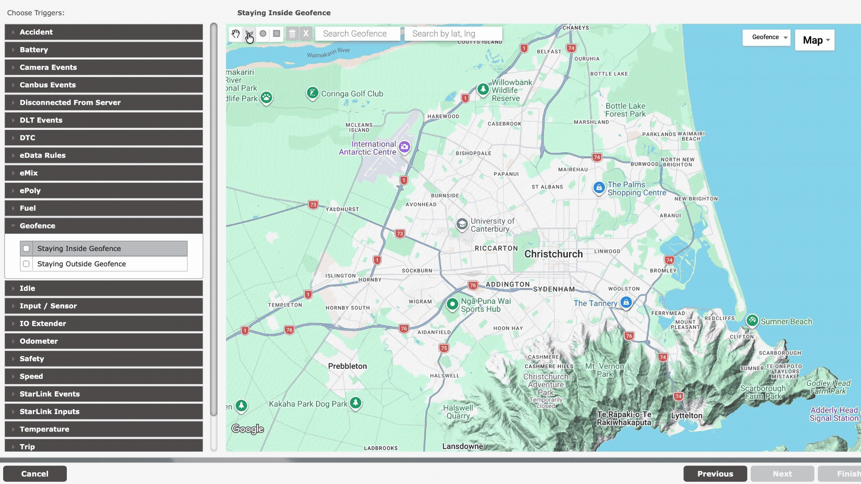Expand Disconnected From Server section
861x484 pixels.
click(x=104, y=103)
